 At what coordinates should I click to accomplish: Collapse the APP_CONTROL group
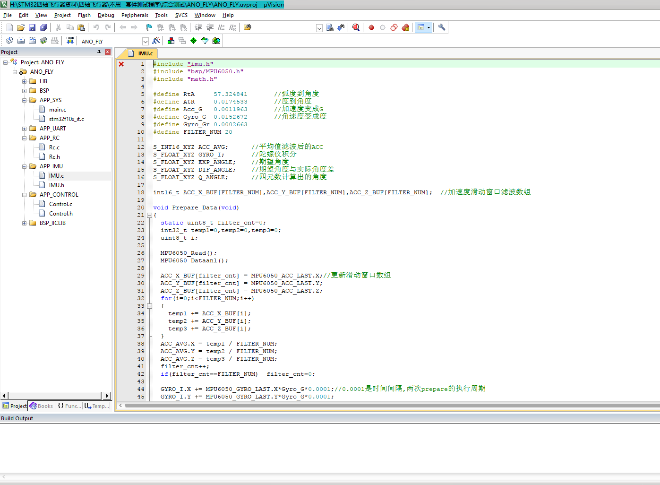pos(24,195)
